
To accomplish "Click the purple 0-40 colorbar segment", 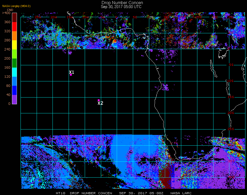I will (x=14, y=99).
